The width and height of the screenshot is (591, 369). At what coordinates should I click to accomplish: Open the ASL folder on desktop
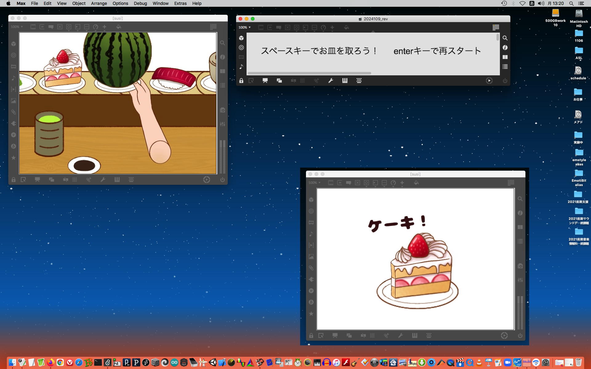tap(578, 51)
